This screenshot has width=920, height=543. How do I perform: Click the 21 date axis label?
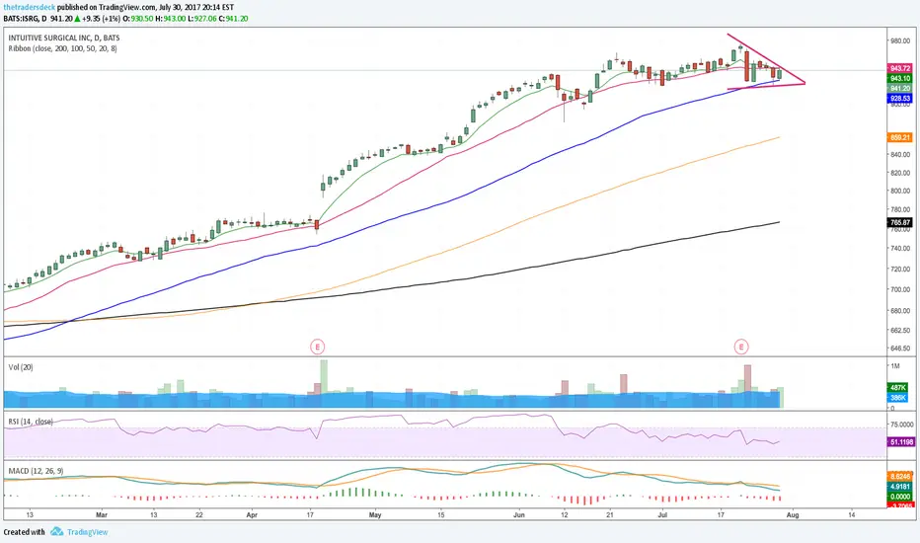coord(610,514)
